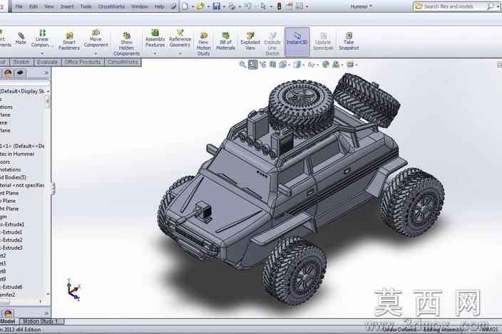This screenshot has width=502, height=334.
Task: Open View Settings dropdown arrow
Action: coord(357,66)
